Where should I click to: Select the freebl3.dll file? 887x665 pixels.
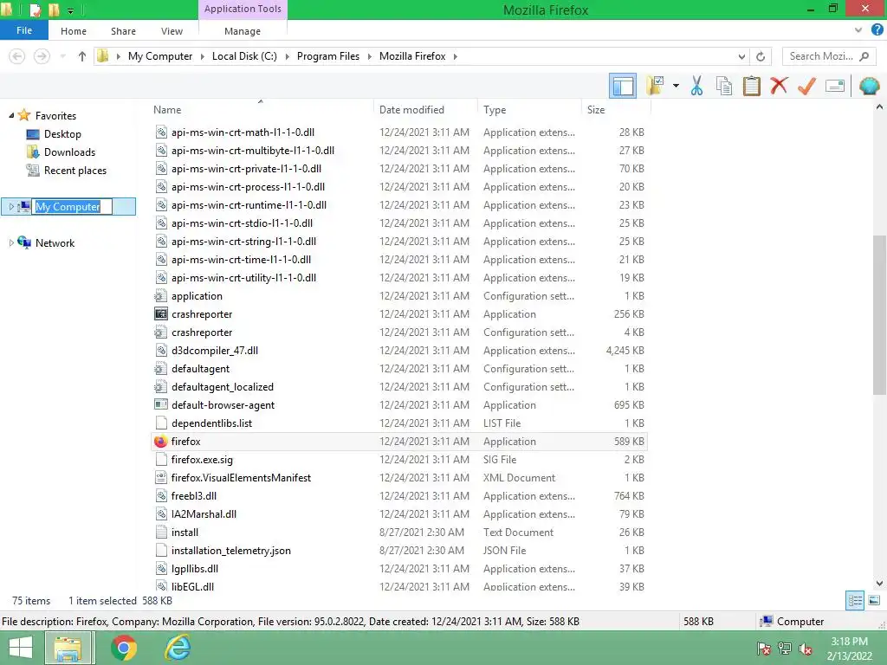398,495
